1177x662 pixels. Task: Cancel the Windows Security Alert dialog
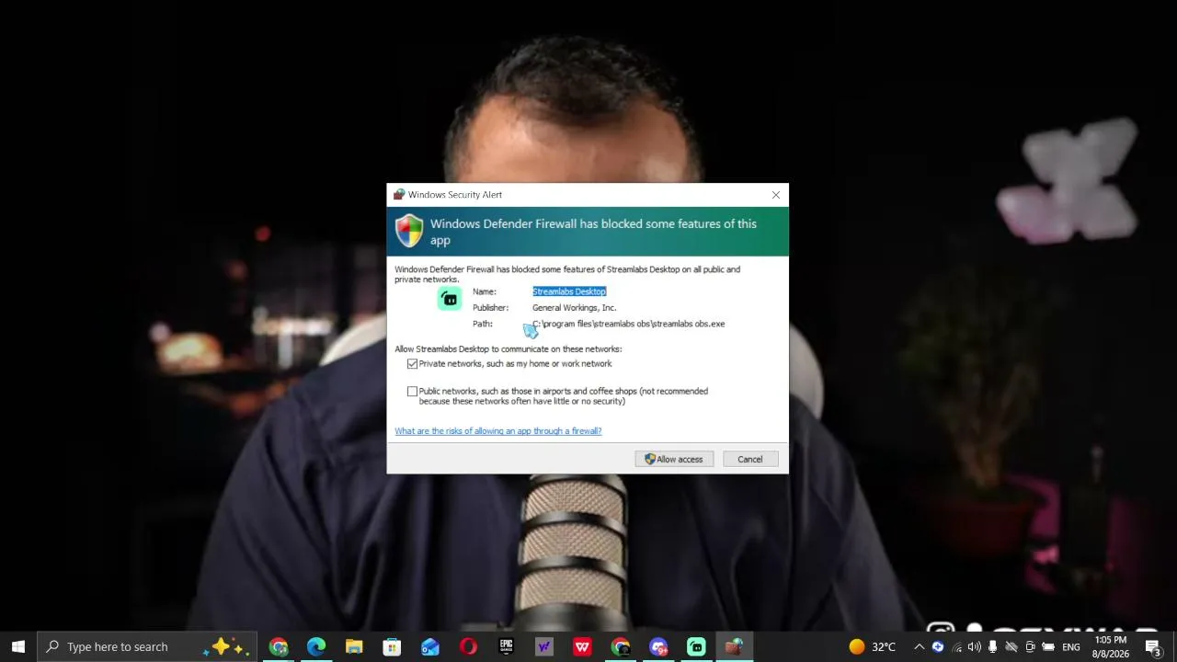point(749,459)
